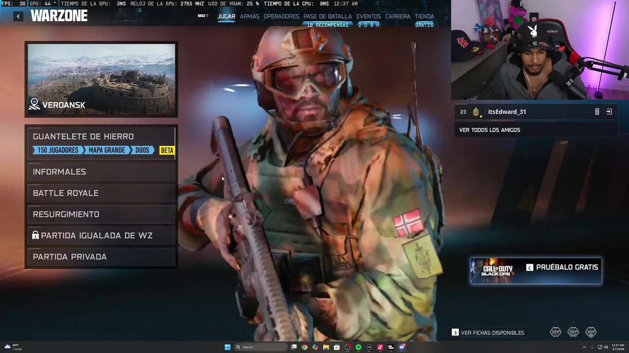Open the JUGAR tab
This screenshot has width=629, height=353.
click(227, 16)
